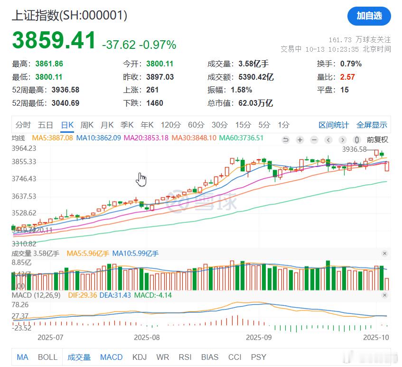Screen dimensions: 402x367
Task: Click the volume MA5:5.96亿手 legend
Action: pyautogui.click(x=88, y=254)
